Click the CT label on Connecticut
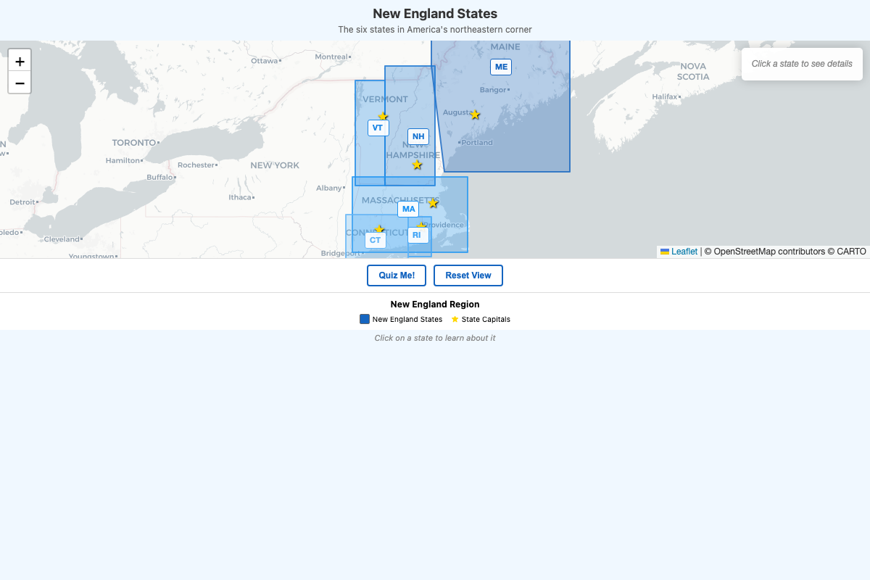Image resolution: width=870 pixels, height=580 pixels. pos(375,239)
